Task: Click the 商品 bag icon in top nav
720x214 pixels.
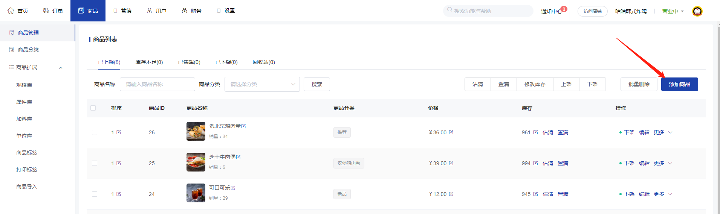Action: (x=81, y=11)
